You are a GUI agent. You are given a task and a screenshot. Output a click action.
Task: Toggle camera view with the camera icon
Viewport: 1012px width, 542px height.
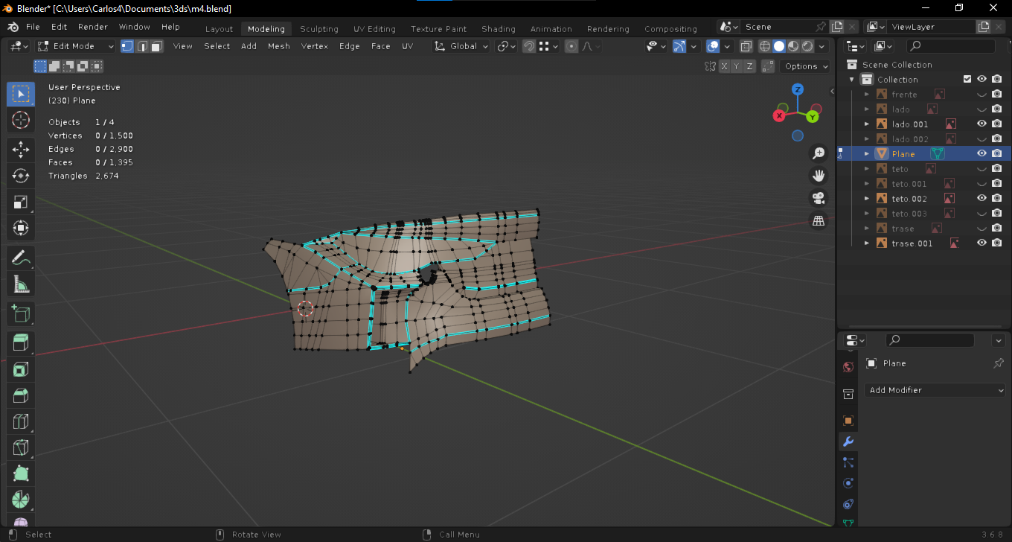(x=819, y=198)
